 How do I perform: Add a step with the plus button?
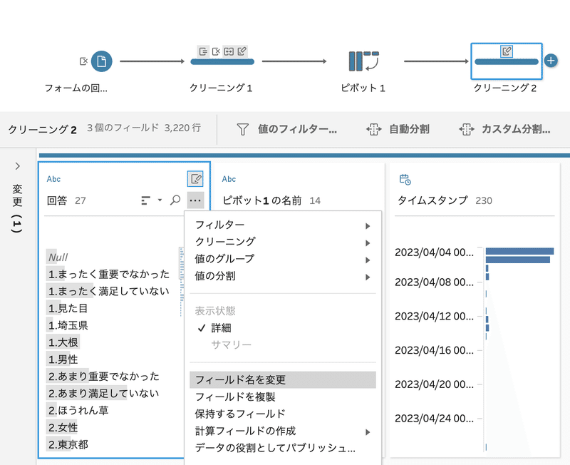pyautogui.click(x=551, y=61)
